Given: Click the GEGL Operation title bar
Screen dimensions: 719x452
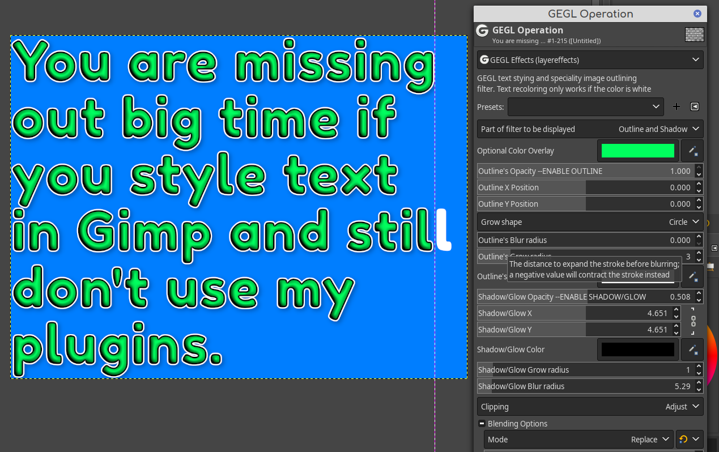Looking at the screenshot, I should tap(590, 14).
